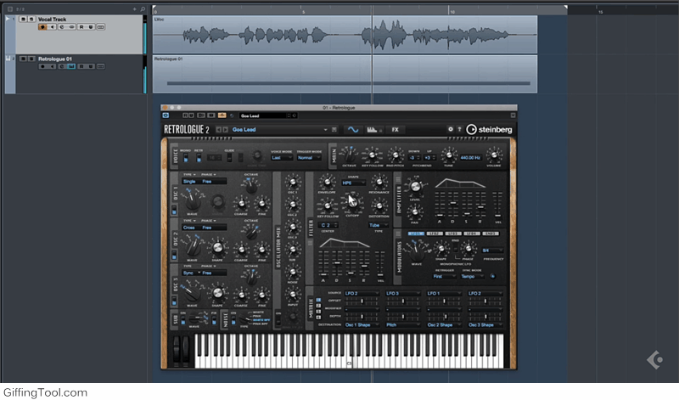
Task: Open the OSC 1 Type Single dropdown
Action: point(191,182)
